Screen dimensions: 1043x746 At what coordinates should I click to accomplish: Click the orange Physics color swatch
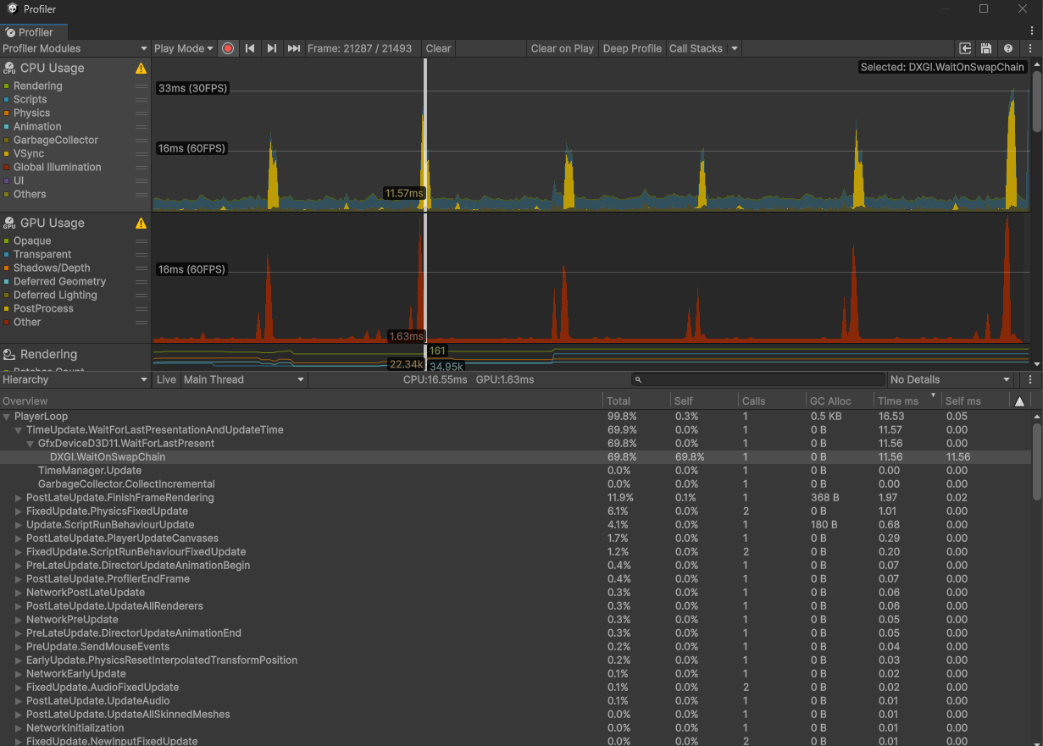pyautogui.click(x=8, y=113)
